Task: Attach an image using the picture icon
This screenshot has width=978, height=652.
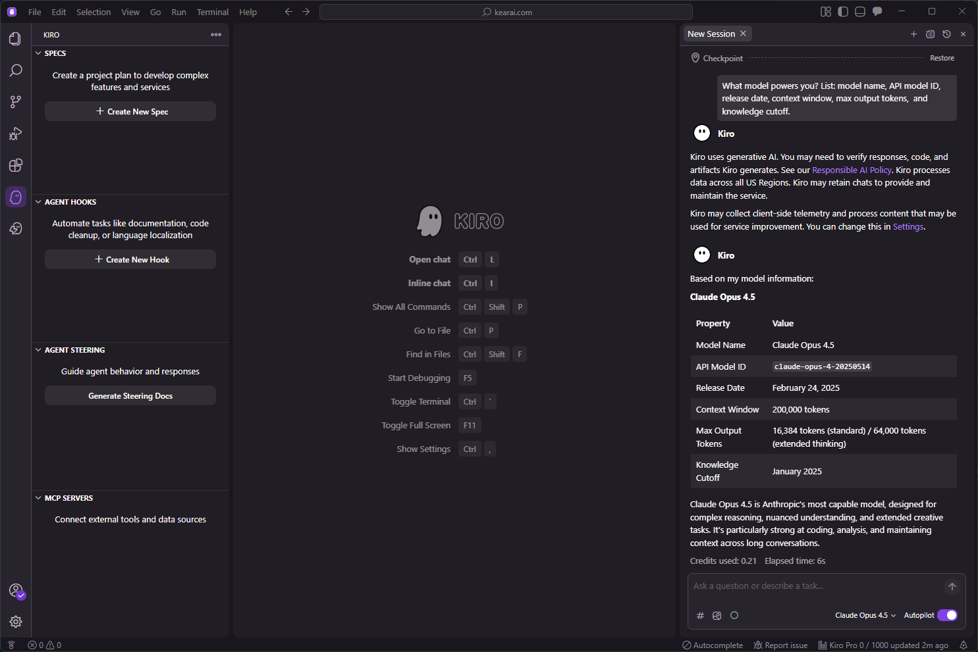Action: 717,616
